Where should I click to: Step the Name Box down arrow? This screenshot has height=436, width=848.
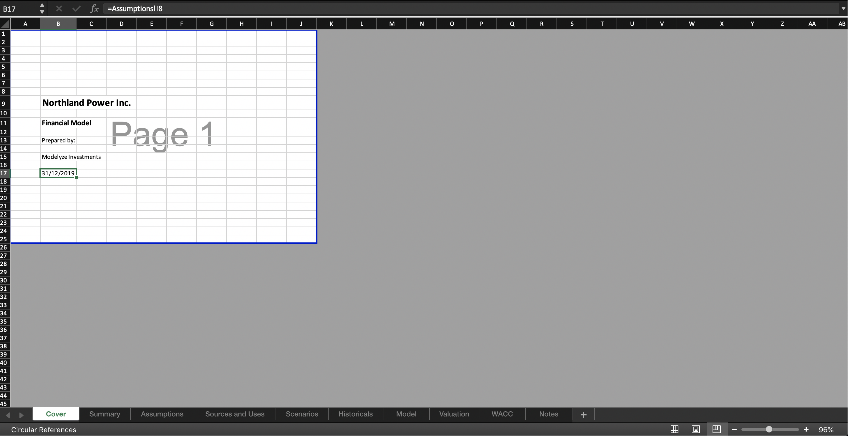tap(42, 12)
